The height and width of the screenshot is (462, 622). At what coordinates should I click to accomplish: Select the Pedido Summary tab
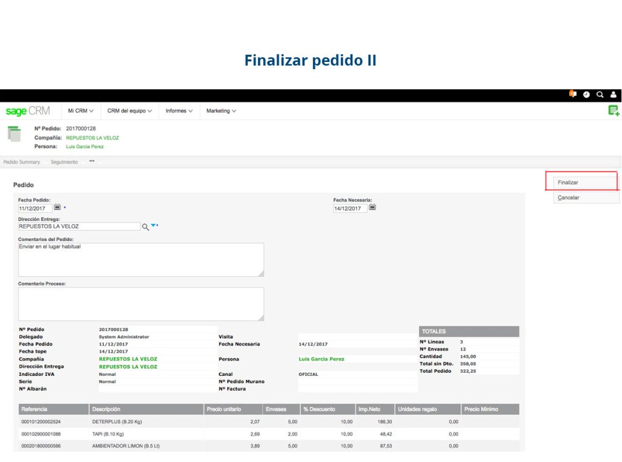pyautogui.click(x=22, y=162)
